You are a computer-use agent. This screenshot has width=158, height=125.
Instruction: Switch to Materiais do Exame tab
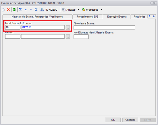click(37, 17)
